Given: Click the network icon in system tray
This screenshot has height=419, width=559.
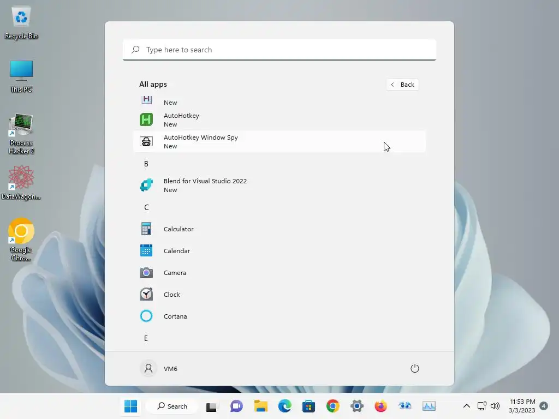Looking at the screenshot, I should [482, 406].
